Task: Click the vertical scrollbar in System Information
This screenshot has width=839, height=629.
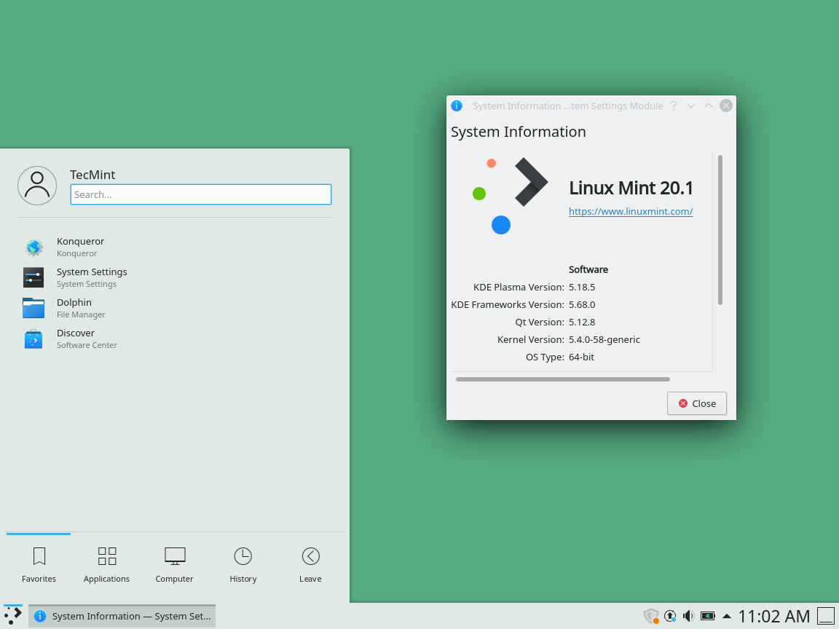Action: coord(720,229)
